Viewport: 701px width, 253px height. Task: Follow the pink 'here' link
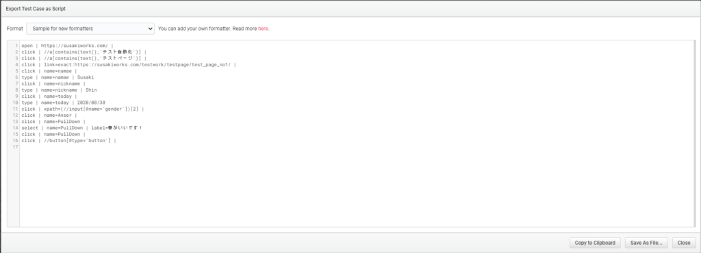click(x=263, y=29)
